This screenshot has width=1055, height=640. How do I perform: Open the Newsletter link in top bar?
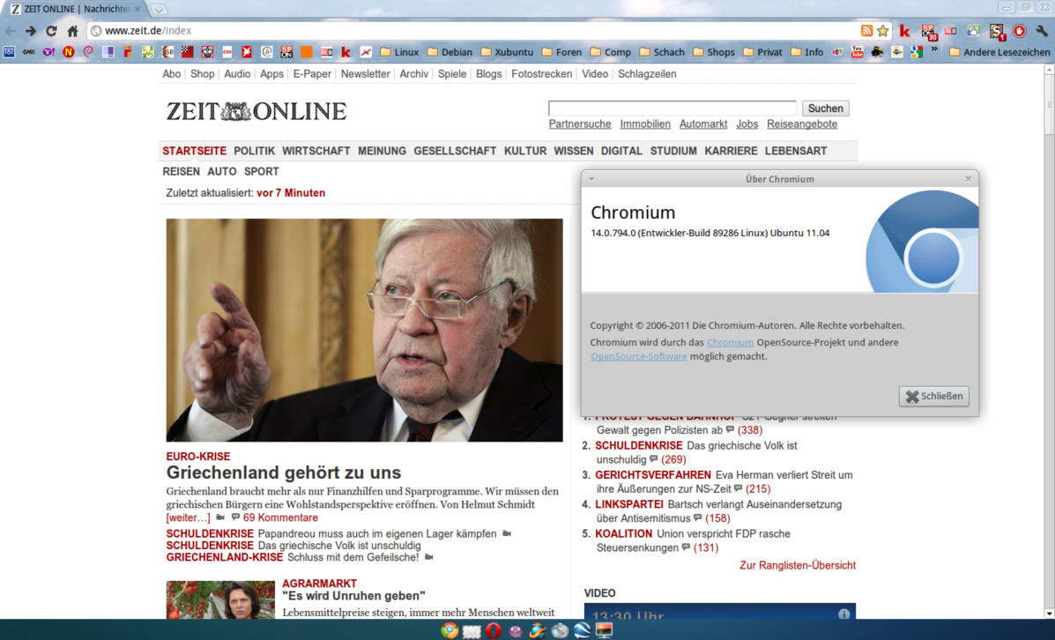point(366,74)
